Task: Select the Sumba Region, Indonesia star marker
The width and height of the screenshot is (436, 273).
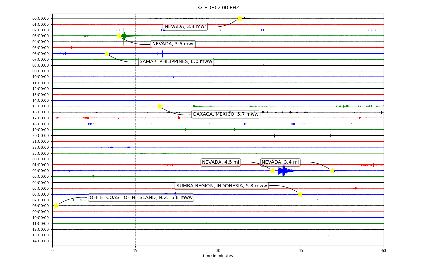Action: click(x=300, y=194)
